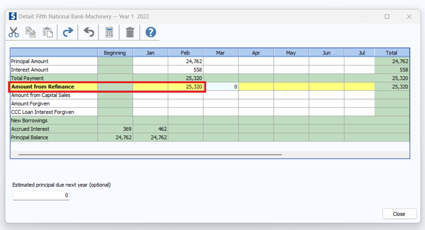Click Amount from Refinance Total cell 25,320
The image size is (425, 230).
[x=392, y=87]
